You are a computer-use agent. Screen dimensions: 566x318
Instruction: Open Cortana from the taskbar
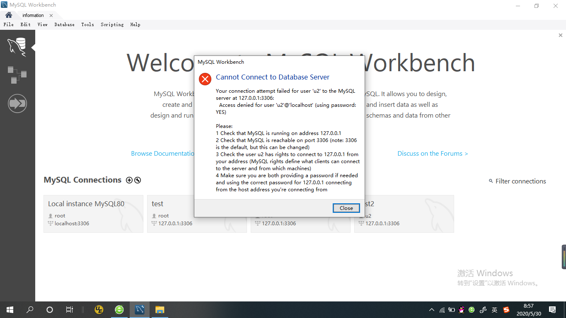point(50,310)
